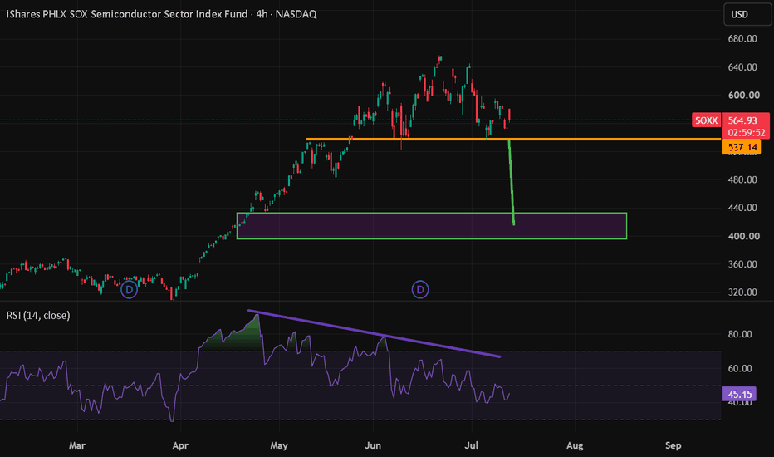The image size is (774, 457).
Task: Click the 680.00 price axis label
Action: tap(742, 38)
